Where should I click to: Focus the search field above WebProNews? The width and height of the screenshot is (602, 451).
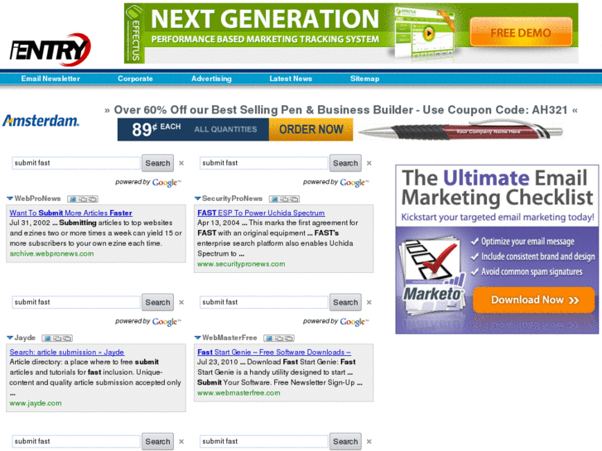pyautogui.click(x=76, y=163)
